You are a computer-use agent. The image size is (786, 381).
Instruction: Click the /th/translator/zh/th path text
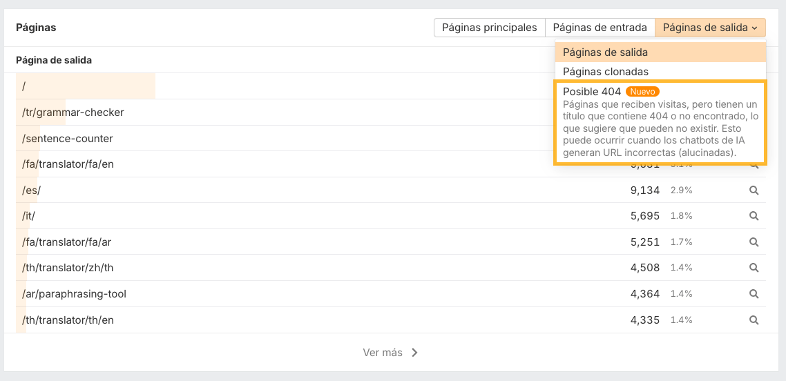68,268
